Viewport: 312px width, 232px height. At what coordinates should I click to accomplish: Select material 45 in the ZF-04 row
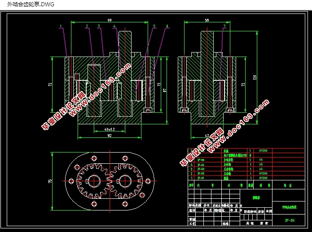[261, 165]
